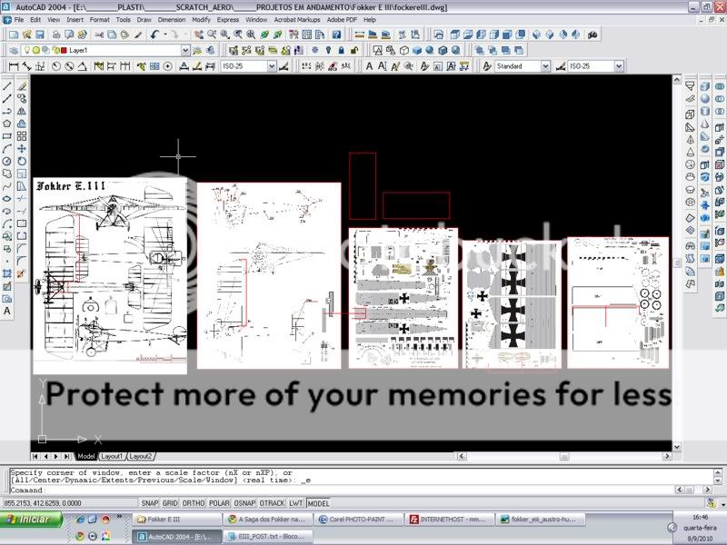The width and height of the screenshot is (727, 545).
Task: Select the Polygon draw tool
Action: (7, 124)
